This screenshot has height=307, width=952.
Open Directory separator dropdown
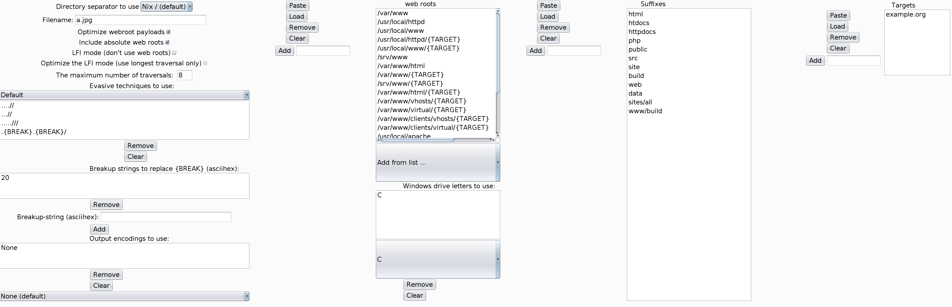tap(166, 7)
